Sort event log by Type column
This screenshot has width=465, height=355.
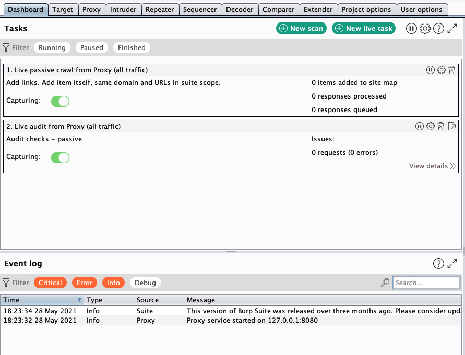click(109, 300)
